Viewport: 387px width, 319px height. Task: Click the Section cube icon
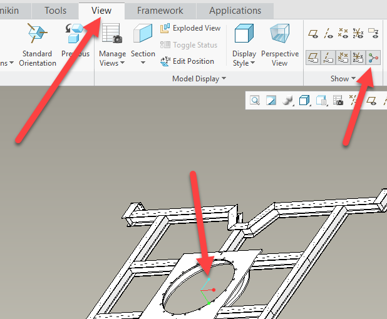[143, 33]
